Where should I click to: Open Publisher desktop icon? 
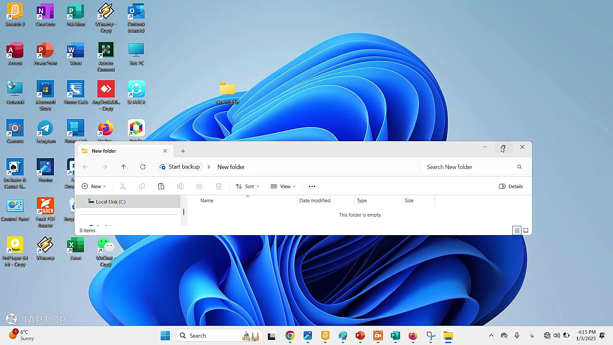point(76,15)
